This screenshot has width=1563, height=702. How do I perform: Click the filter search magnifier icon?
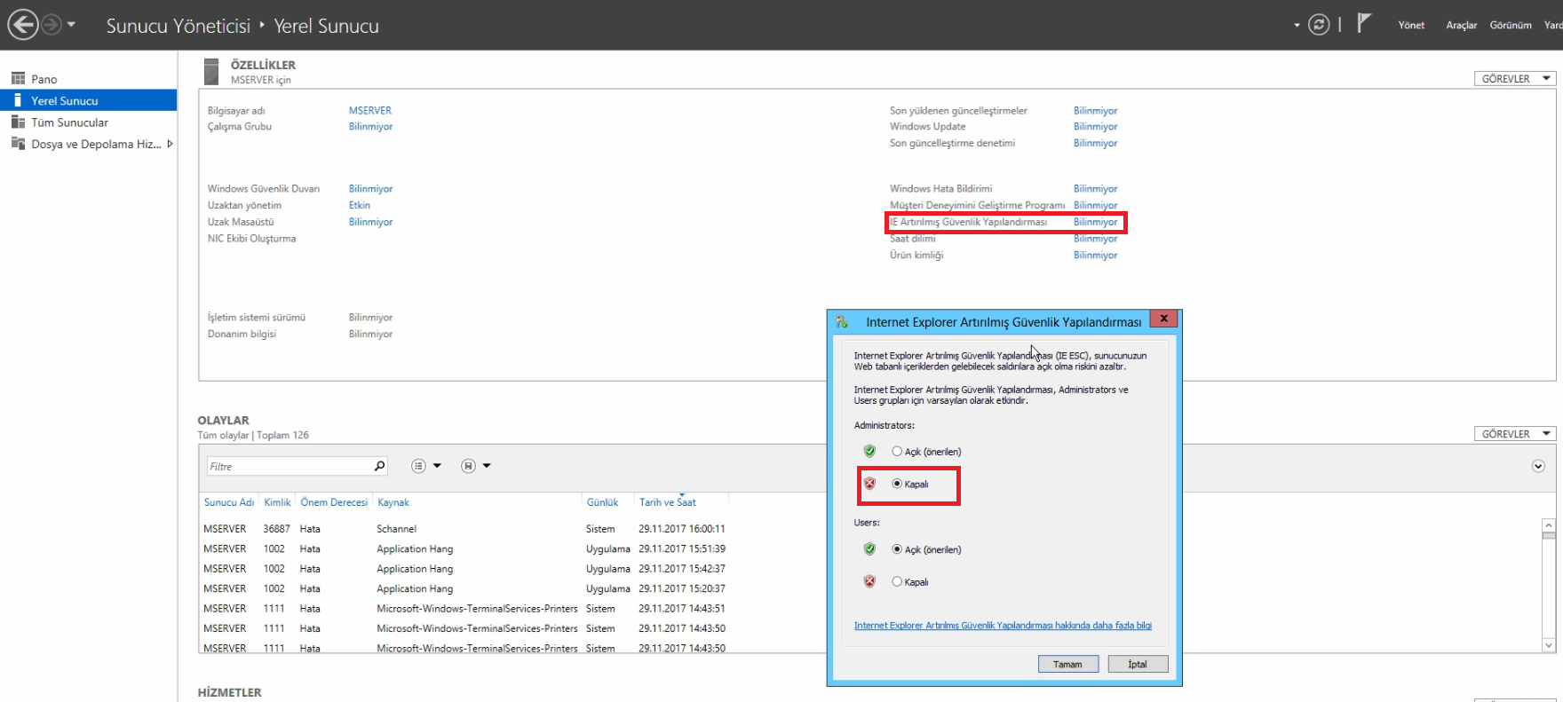pos(380,466)
